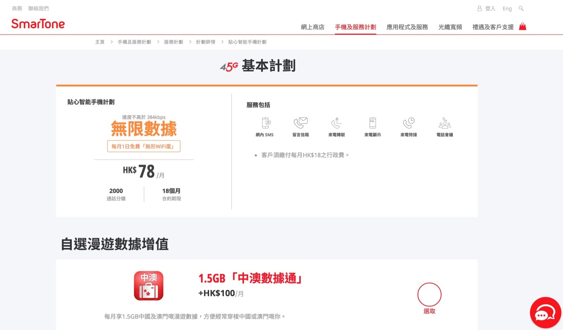Open 計劃詳情 breadcrumb link

(x=205, y=42)
